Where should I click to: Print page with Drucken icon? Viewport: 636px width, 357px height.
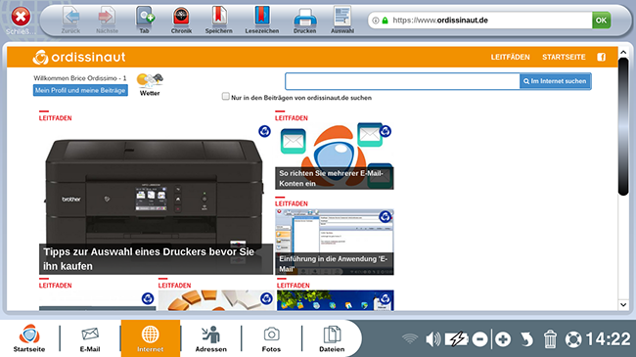pyautogui.click(x=304, y=20)
